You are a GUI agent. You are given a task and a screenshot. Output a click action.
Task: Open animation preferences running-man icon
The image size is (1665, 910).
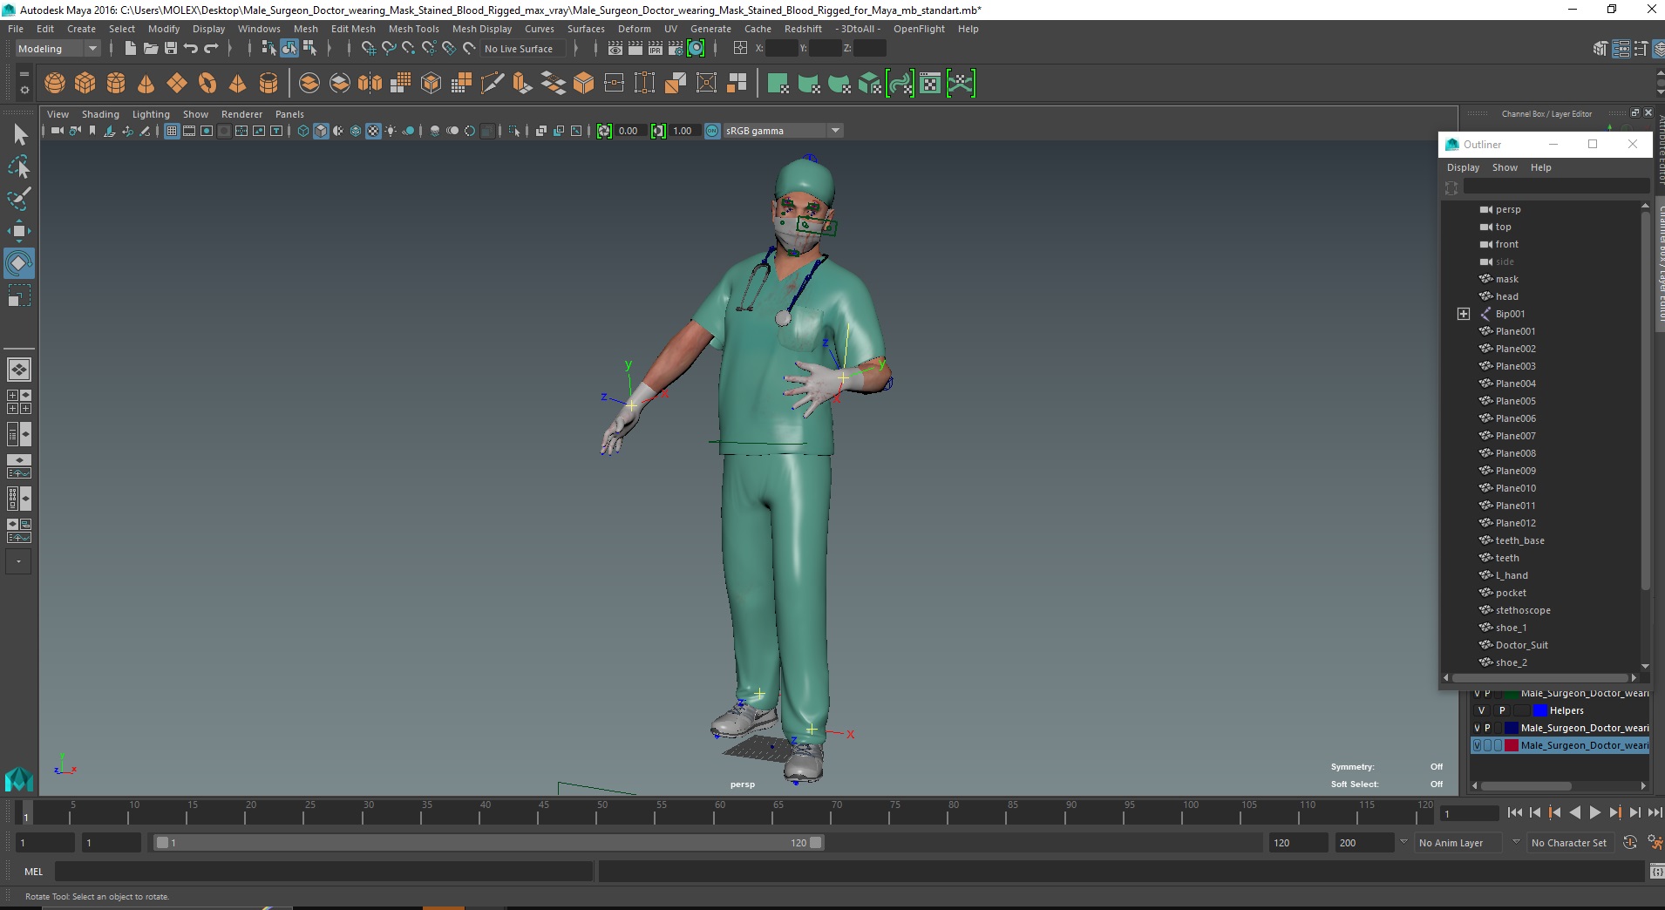pyautogui.click(x=1654, y=843)
